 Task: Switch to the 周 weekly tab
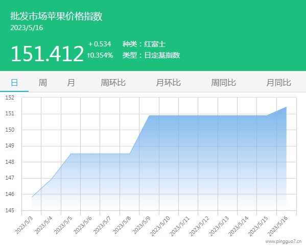pos(42,83)
